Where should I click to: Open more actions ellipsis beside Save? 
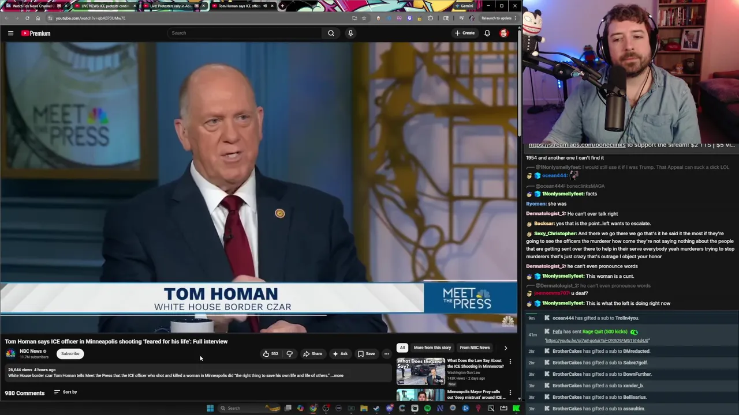coord(386,354)
